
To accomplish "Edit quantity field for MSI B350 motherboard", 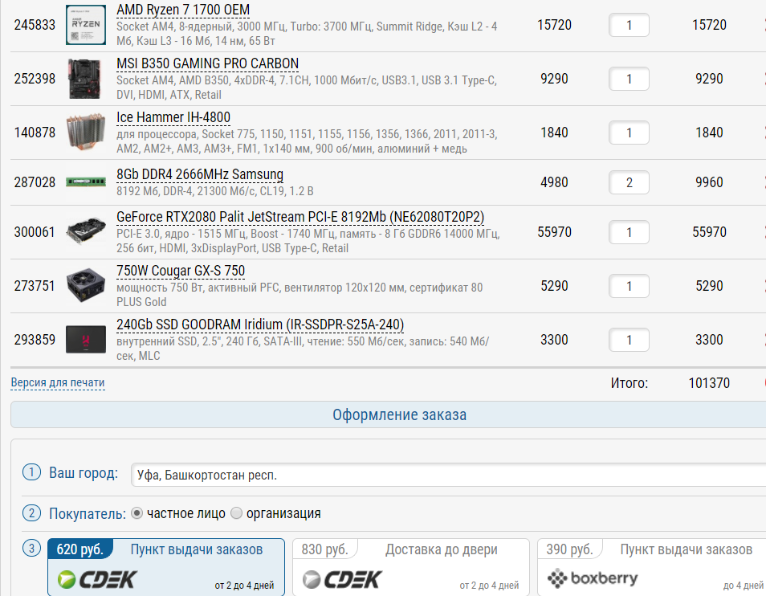I will click(x=629, y=79).
